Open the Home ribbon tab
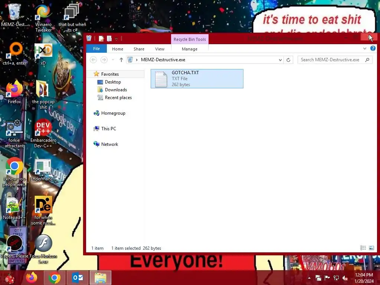380x285 pixels. click(x=118, y=49)
